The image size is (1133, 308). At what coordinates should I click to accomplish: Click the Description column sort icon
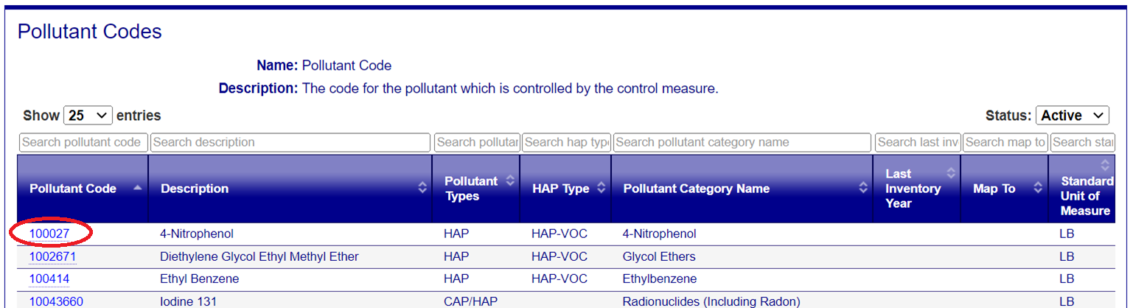pyautogui.click(x=422, y=189)
